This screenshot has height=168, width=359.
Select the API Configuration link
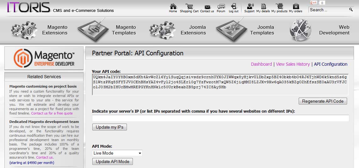[x=331, y=64]
